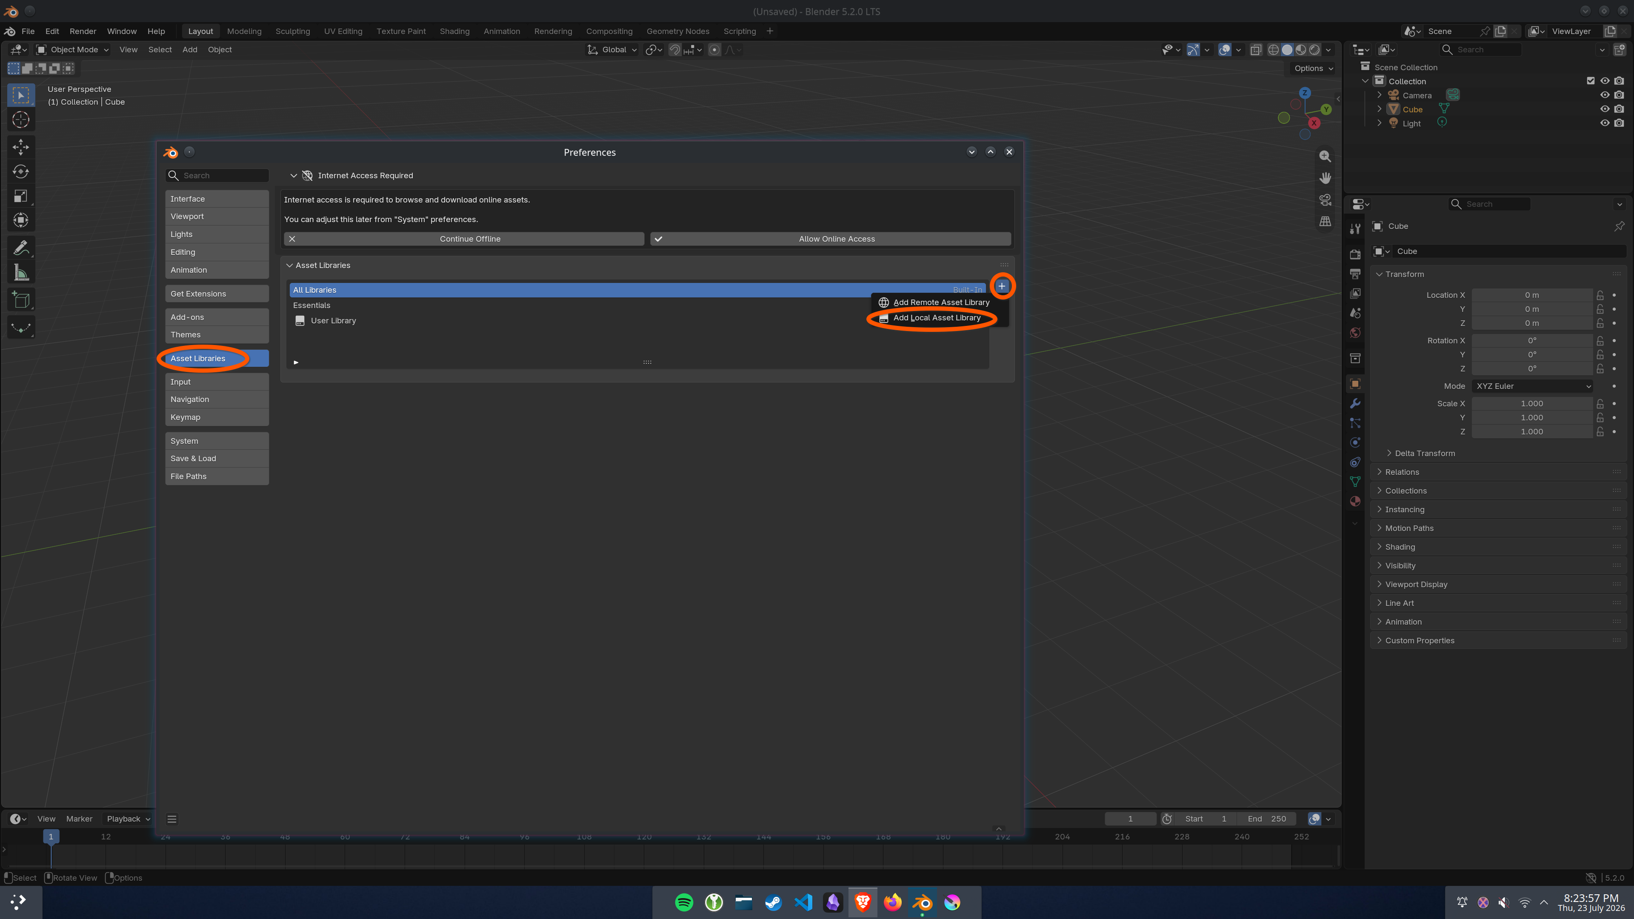1634x919 pixels.
Task: Select Add Local Asset Library menu entry
Action: pyautogui.click(x=936, y=318)
